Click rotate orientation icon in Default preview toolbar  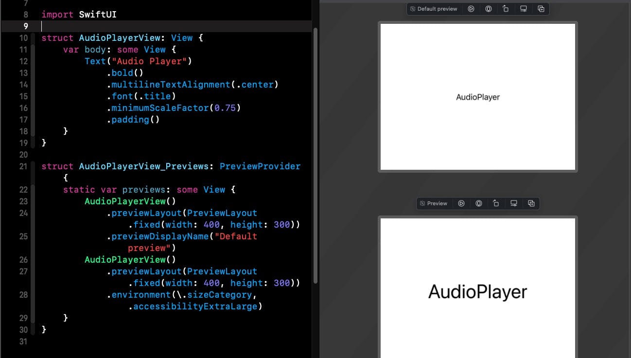506,9
